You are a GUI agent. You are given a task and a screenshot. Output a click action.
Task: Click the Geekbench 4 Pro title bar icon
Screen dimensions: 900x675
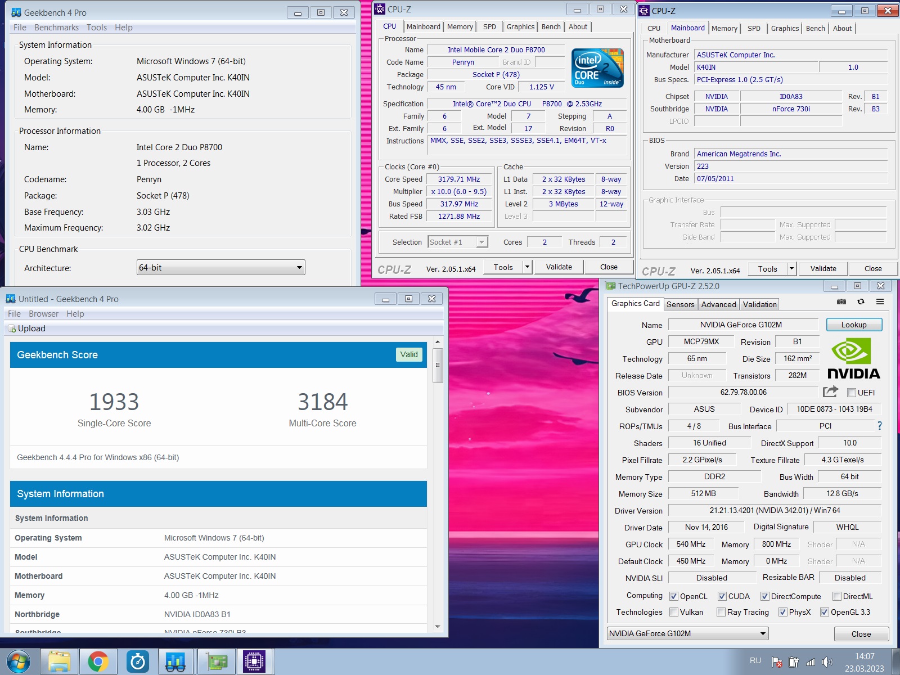[x=16, y=12]
